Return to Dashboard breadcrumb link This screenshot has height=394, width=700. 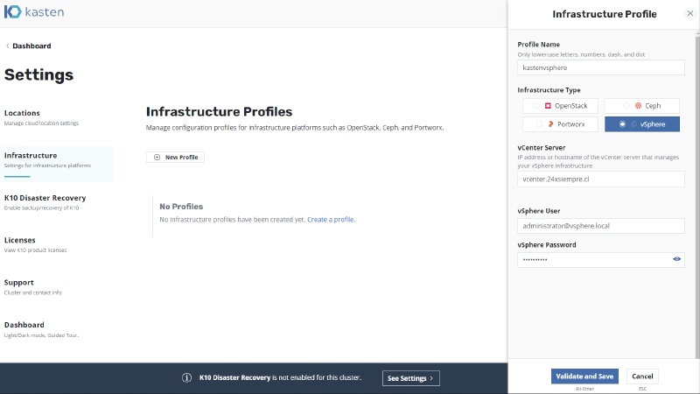click(31, 46)
